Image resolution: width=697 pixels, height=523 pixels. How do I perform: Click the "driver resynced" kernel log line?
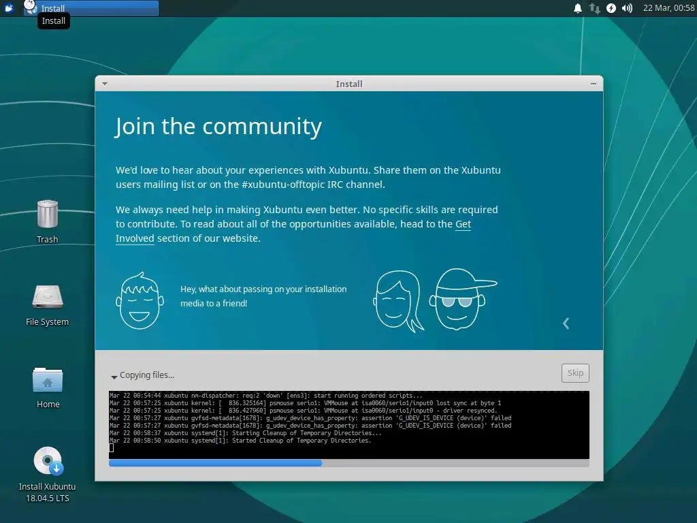303,411
